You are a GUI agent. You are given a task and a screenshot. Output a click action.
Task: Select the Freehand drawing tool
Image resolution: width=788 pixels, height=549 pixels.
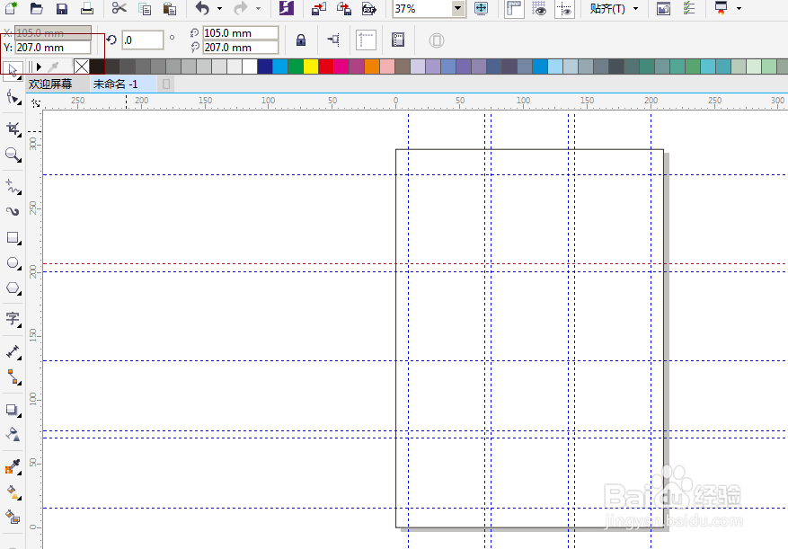(x=13, y=187)
